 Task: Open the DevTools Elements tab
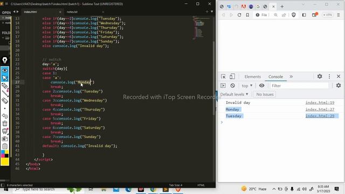pos(253,77)
